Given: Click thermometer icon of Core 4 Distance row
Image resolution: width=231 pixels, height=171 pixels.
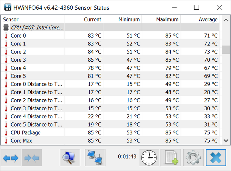Looking at the screenshot, I should tap(6, 117).
